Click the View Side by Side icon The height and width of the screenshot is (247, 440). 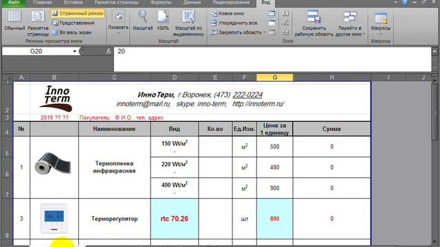coord(285,14)
